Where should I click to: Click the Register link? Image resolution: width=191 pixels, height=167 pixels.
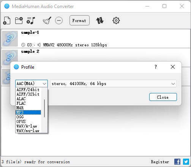[x=160, y=162]
